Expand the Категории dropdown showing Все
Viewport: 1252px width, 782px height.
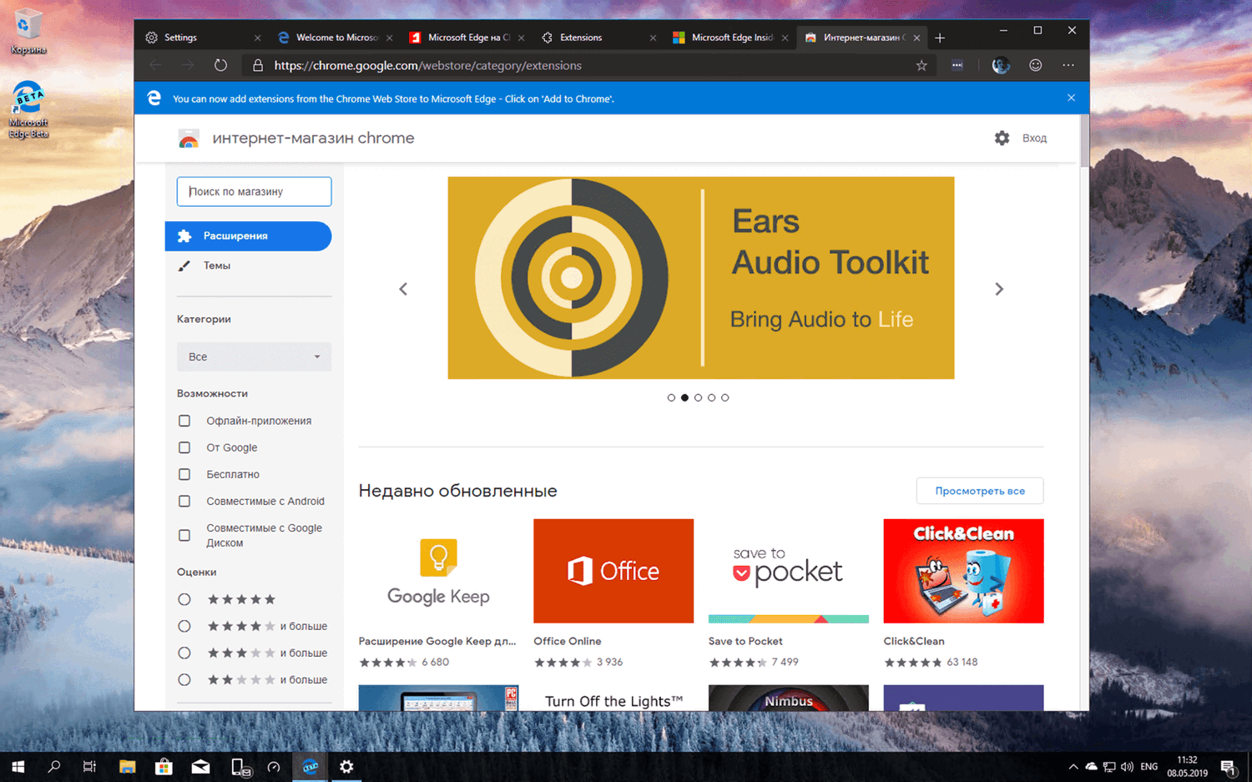254,356
